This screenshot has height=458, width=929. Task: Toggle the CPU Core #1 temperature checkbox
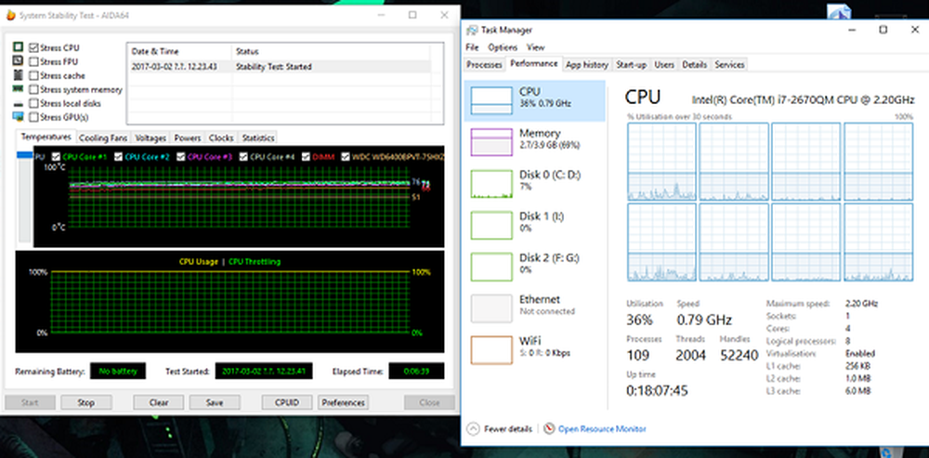(x=57, y=156)
